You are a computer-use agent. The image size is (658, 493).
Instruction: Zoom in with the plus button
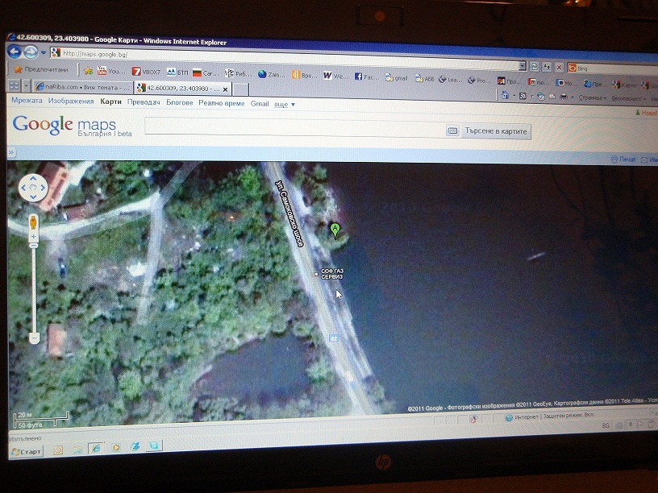click(34, 237)
